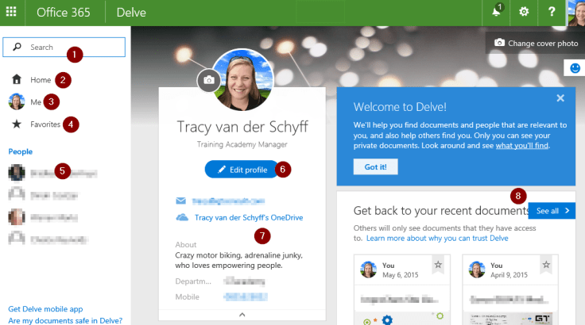
Task: Open Tracy van der Schyff's OneDrive link
Action: coord(248,217)
